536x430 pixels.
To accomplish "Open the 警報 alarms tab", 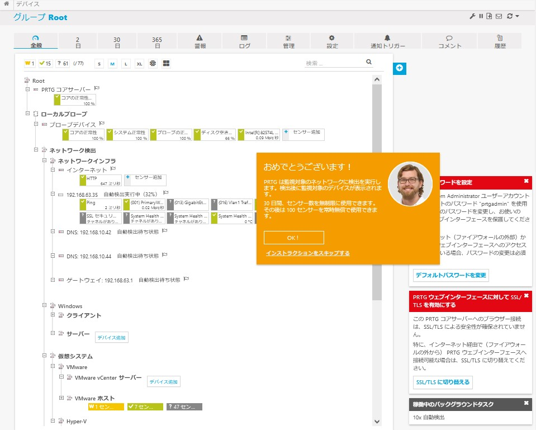I will (x=200, y=41).
